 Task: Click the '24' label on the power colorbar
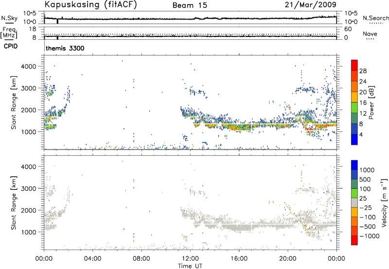363,82
